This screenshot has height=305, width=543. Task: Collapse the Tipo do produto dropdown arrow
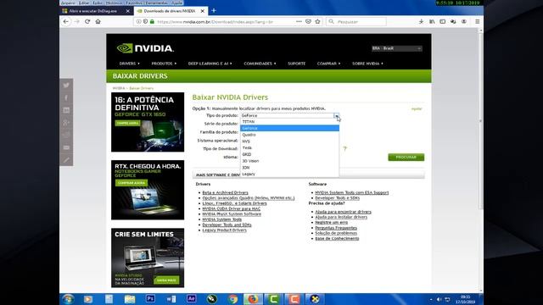tap(336, 115)
